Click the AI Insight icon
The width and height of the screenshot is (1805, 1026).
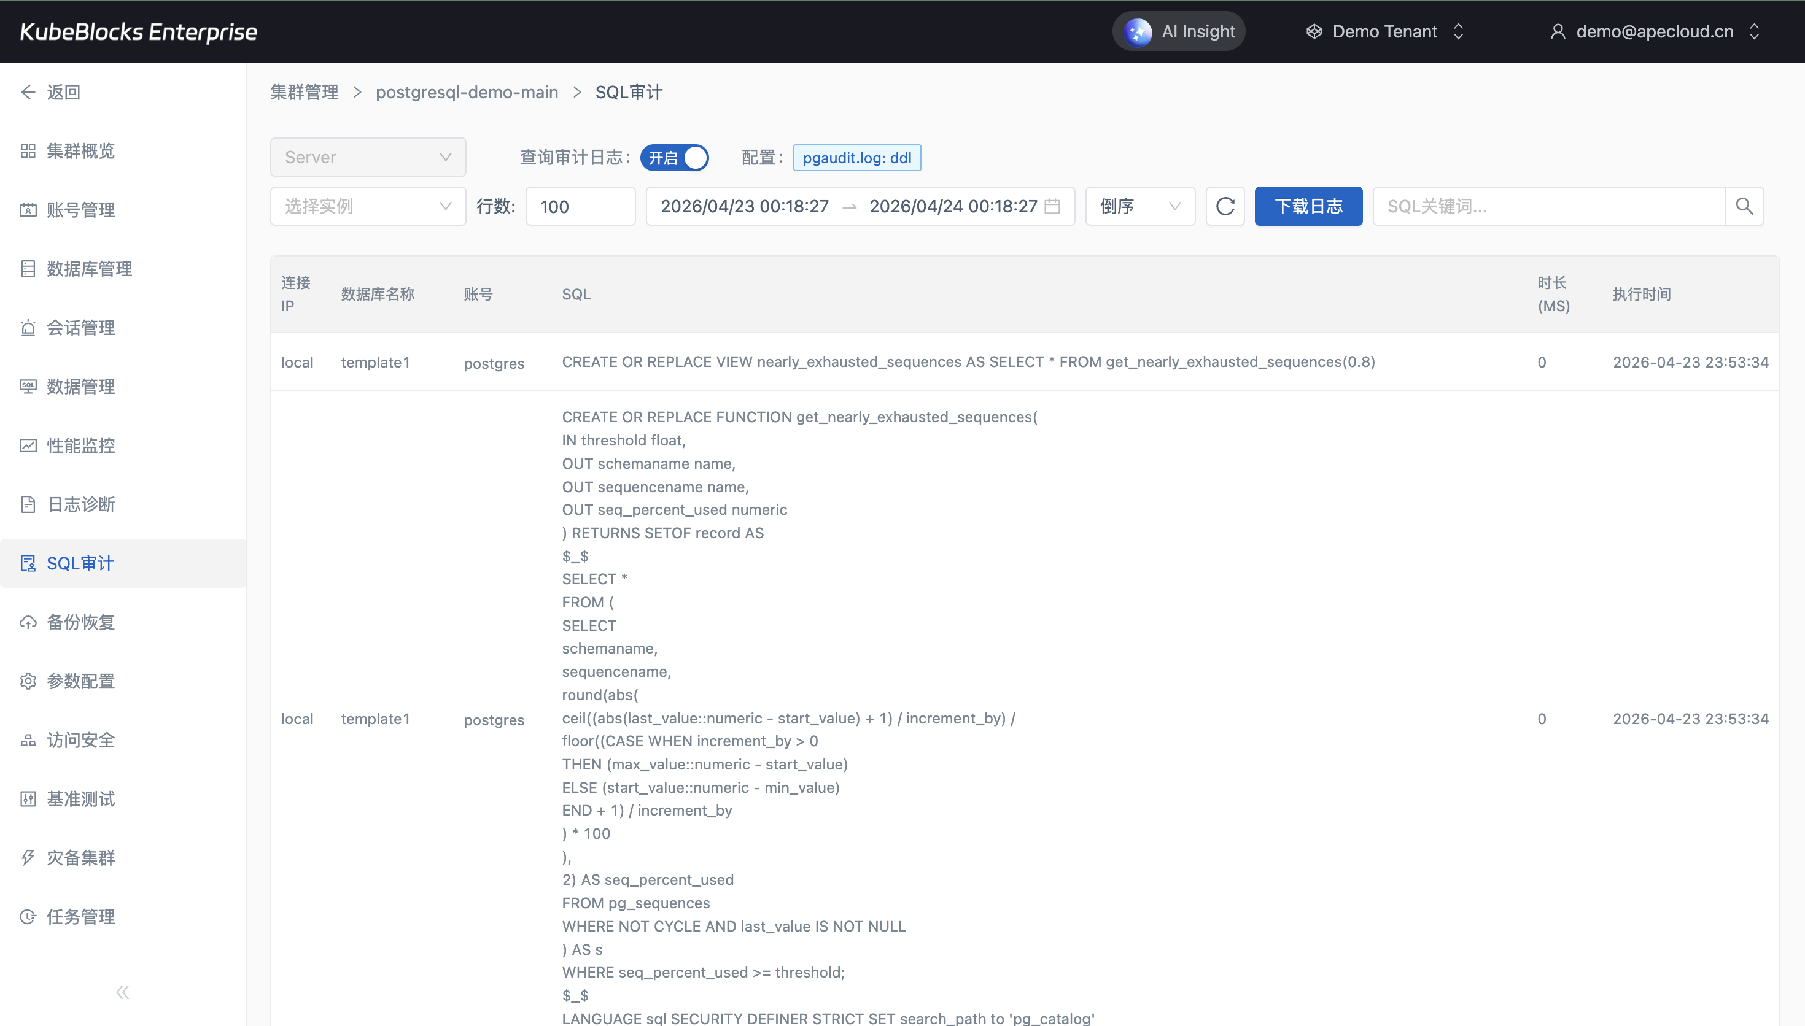click(x=1138, y=32)
